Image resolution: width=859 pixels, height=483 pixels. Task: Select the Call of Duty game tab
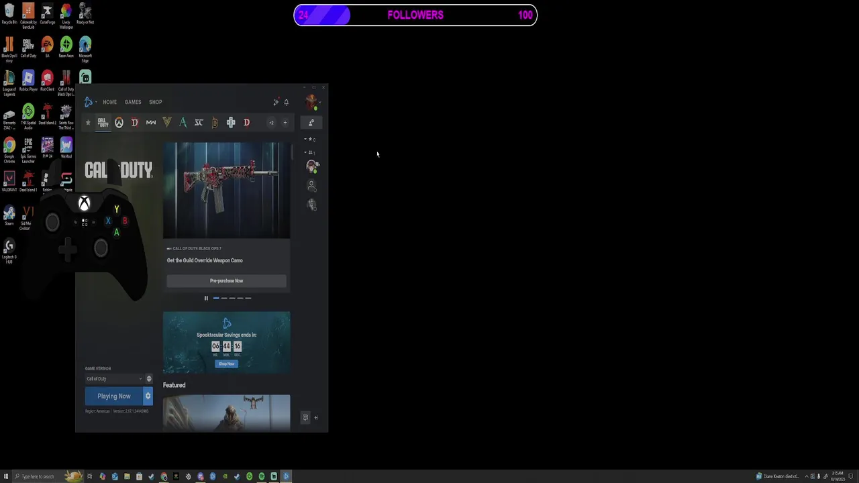(x=103, y=123)
